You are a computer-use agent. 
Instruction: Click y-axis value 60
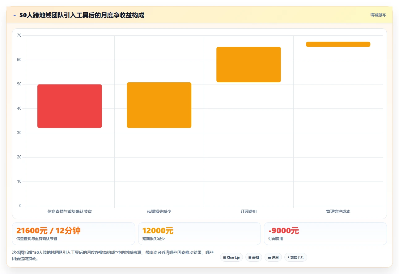click(x=19, y=60)
